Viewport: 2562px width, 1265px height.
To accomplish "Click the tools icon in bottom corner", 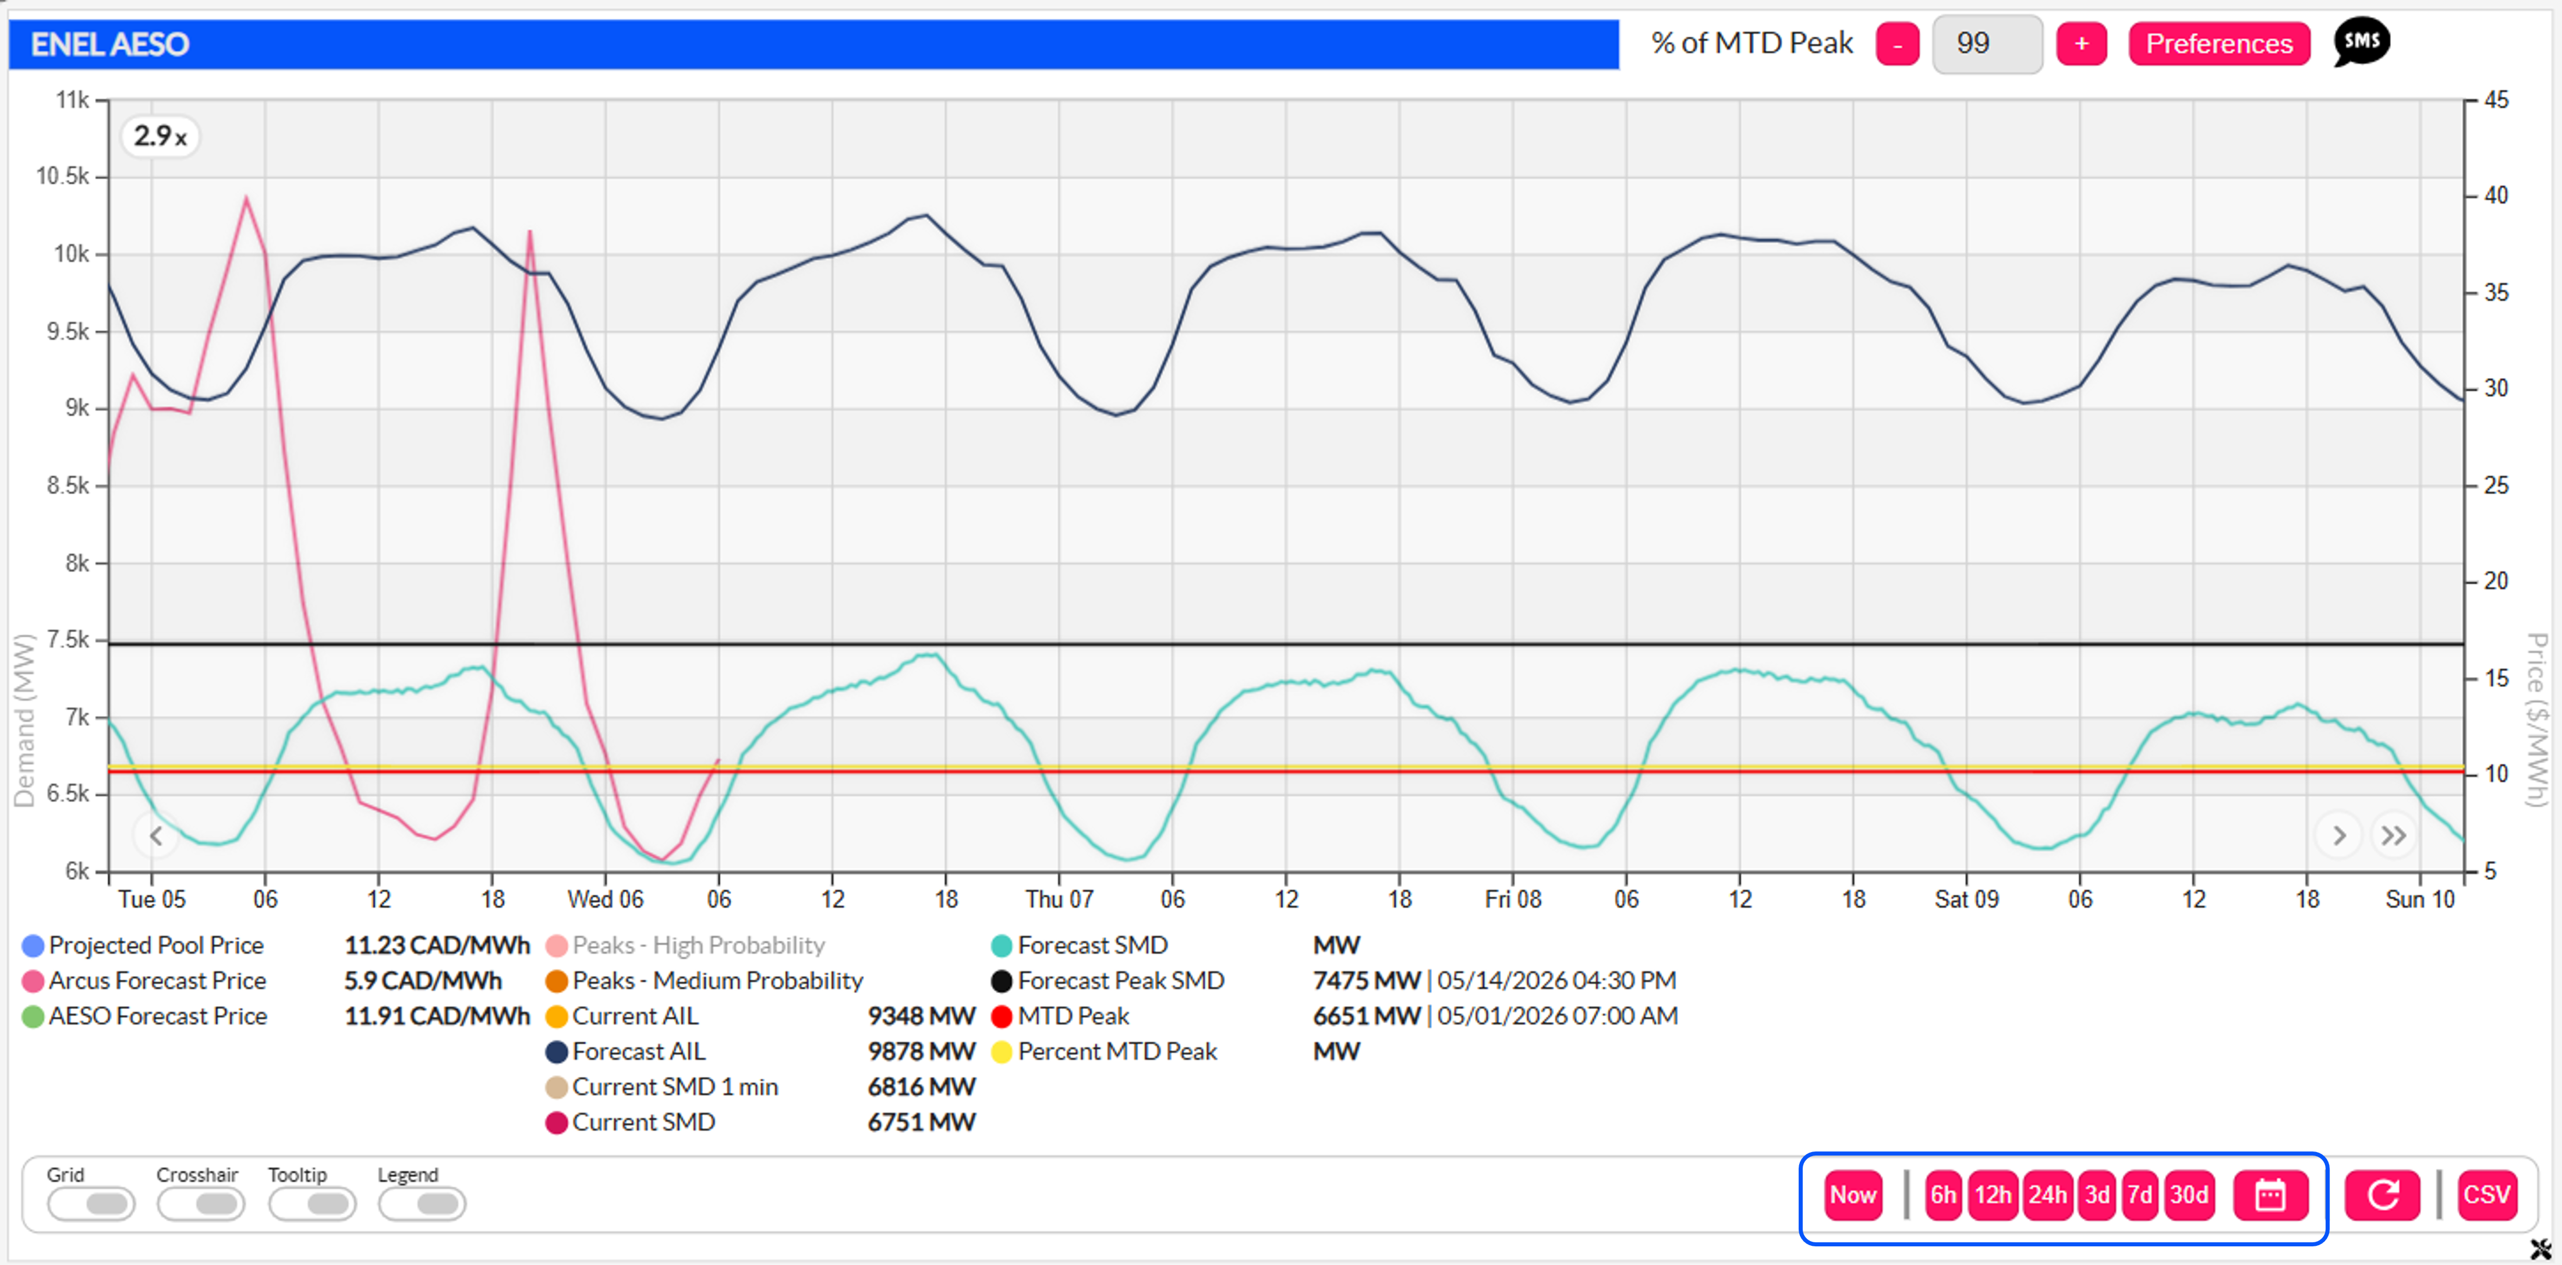I will pyautogui.click(x=2542, y=1248).
